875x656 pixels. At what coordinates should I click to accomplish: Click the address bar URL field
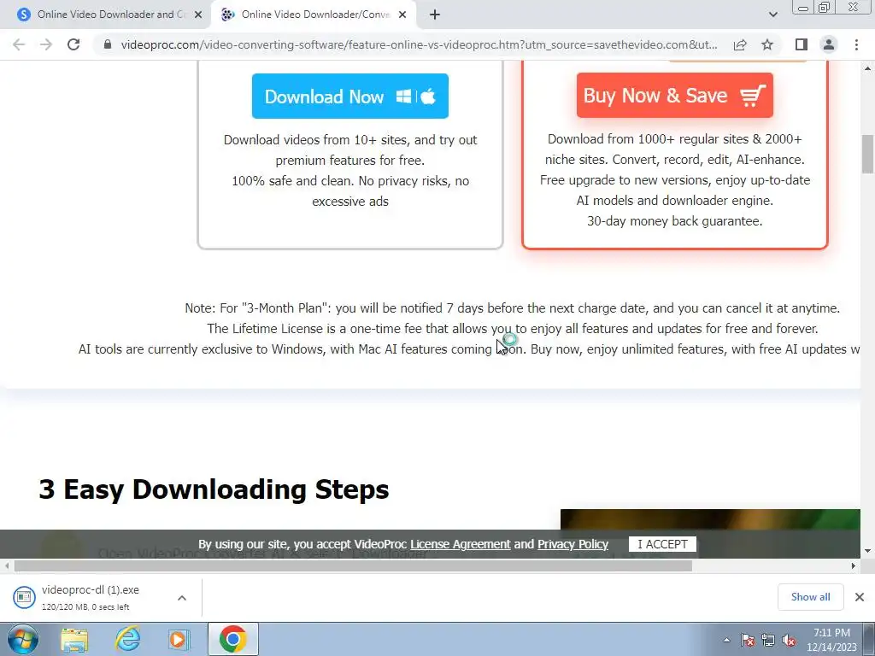[419, 44]
